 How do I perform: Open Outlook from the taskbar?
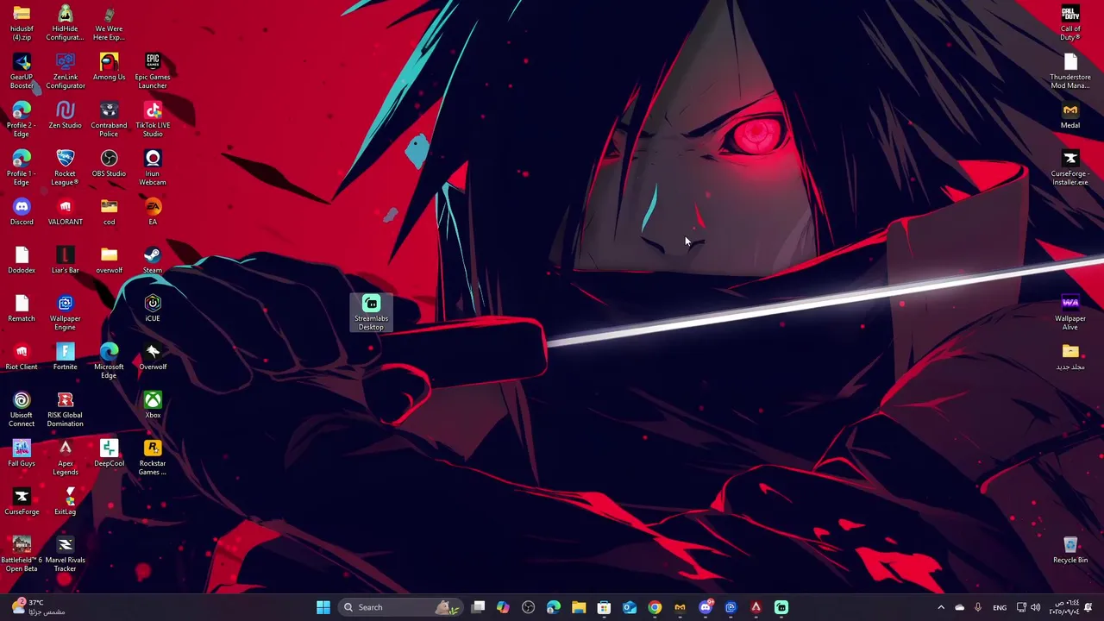(630, 607)
